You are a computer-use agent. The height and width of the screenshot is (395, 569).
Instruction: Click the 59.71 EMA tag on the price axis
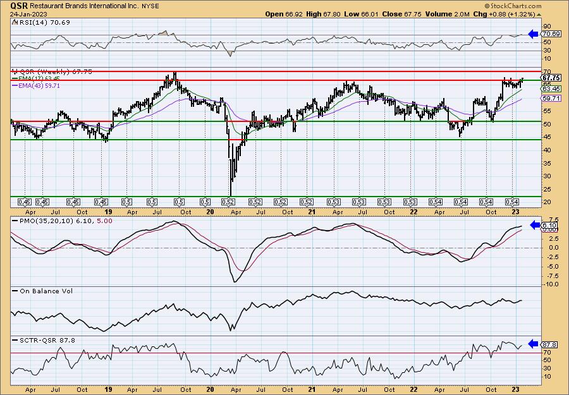[x=551, y=99]
